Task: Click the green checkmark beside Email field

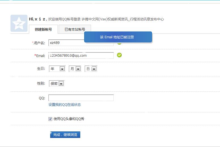Action: pyautogui.click(x=119, y=55)
